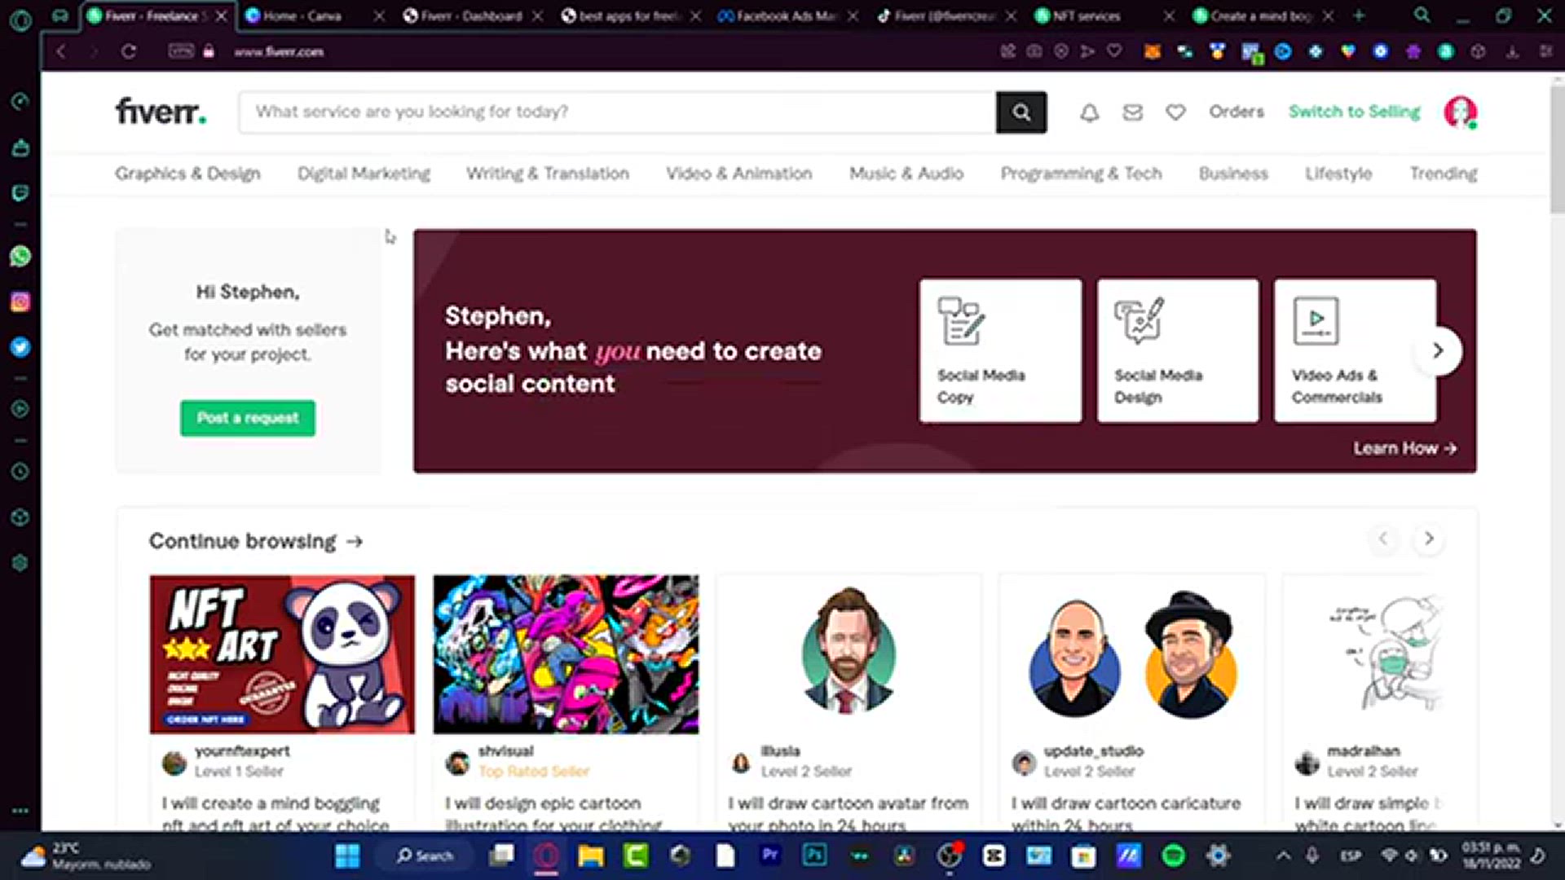Viewport: 1565px width, 880px height.
Task: Show previous Continue browsing gigs
Action: tap(1383, 539)
